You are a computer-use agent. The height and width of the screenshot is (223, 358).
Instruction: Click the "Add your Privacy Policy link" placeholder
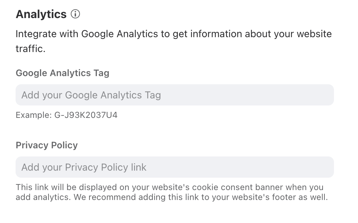pyautogui.click(x=84, y=167)
